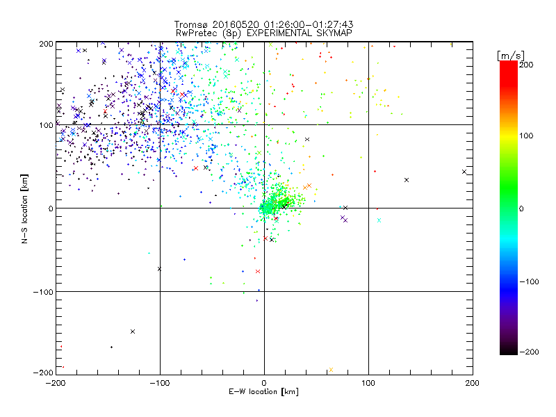
Task: Click the y-axis '-200' tick label
Action: [43, 373]
